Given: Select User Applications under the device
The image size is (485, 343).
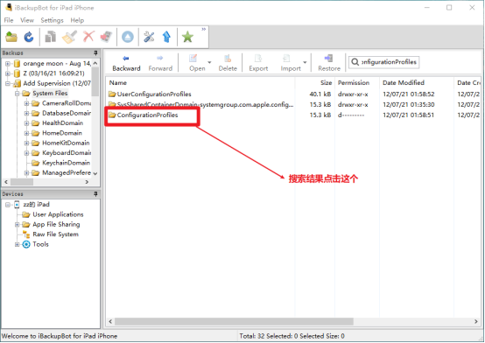Looking at the screenshot, I should pos(58,214).
